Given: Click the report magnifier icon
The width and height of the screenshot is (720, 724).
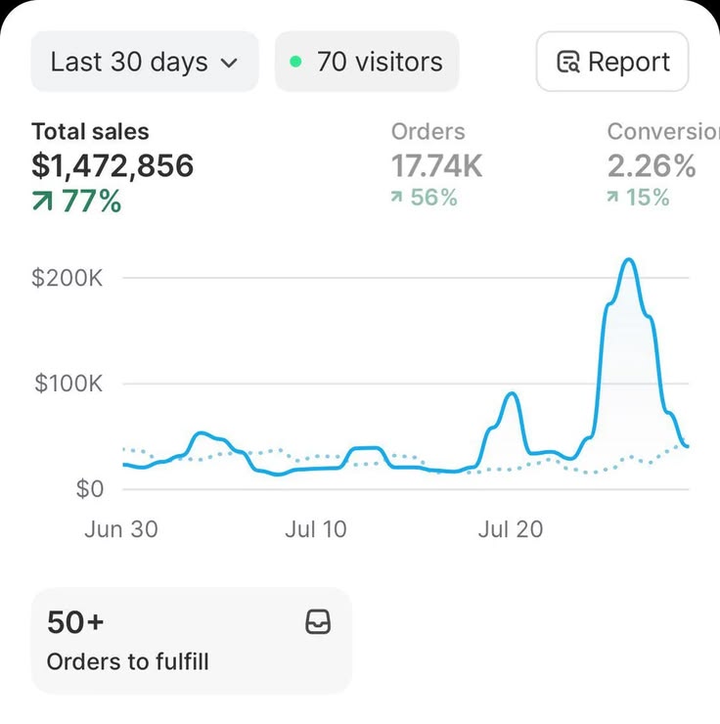Looking at the screenshot, I should [x=568, y=62].
